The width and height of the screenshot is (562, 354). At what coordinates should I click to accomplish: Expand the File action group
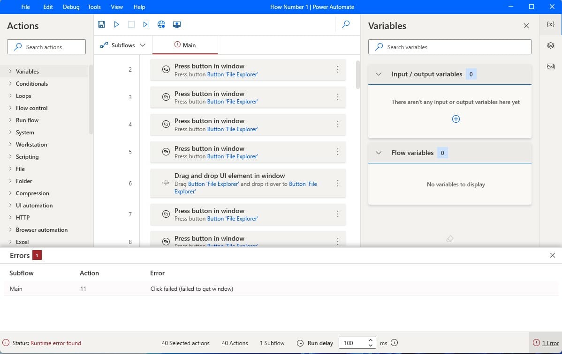tap(10, 169)
